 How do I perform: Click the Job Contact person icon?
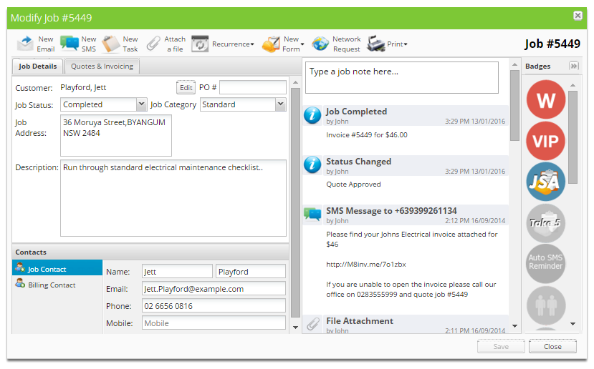pos(20,267)
